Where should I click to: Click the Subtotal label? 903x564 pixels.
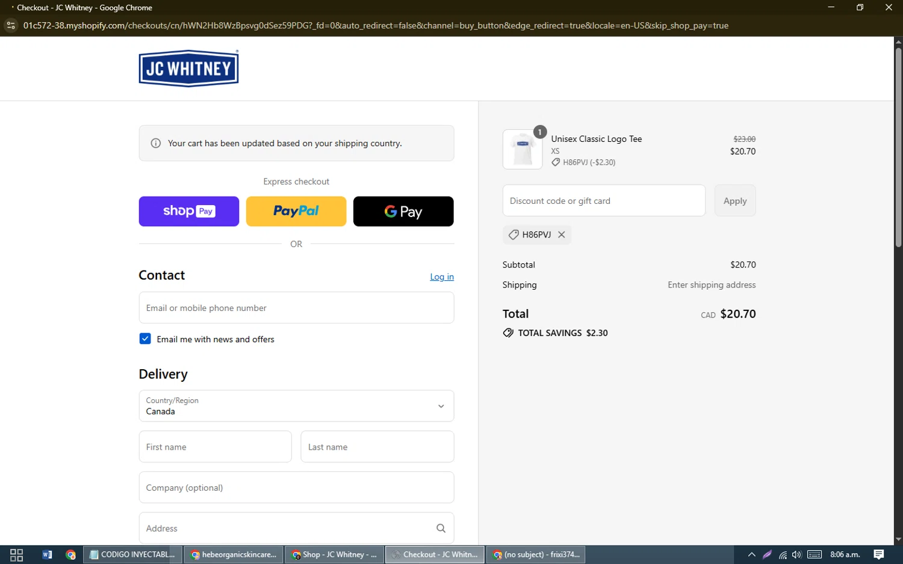[x=519, y=265]
